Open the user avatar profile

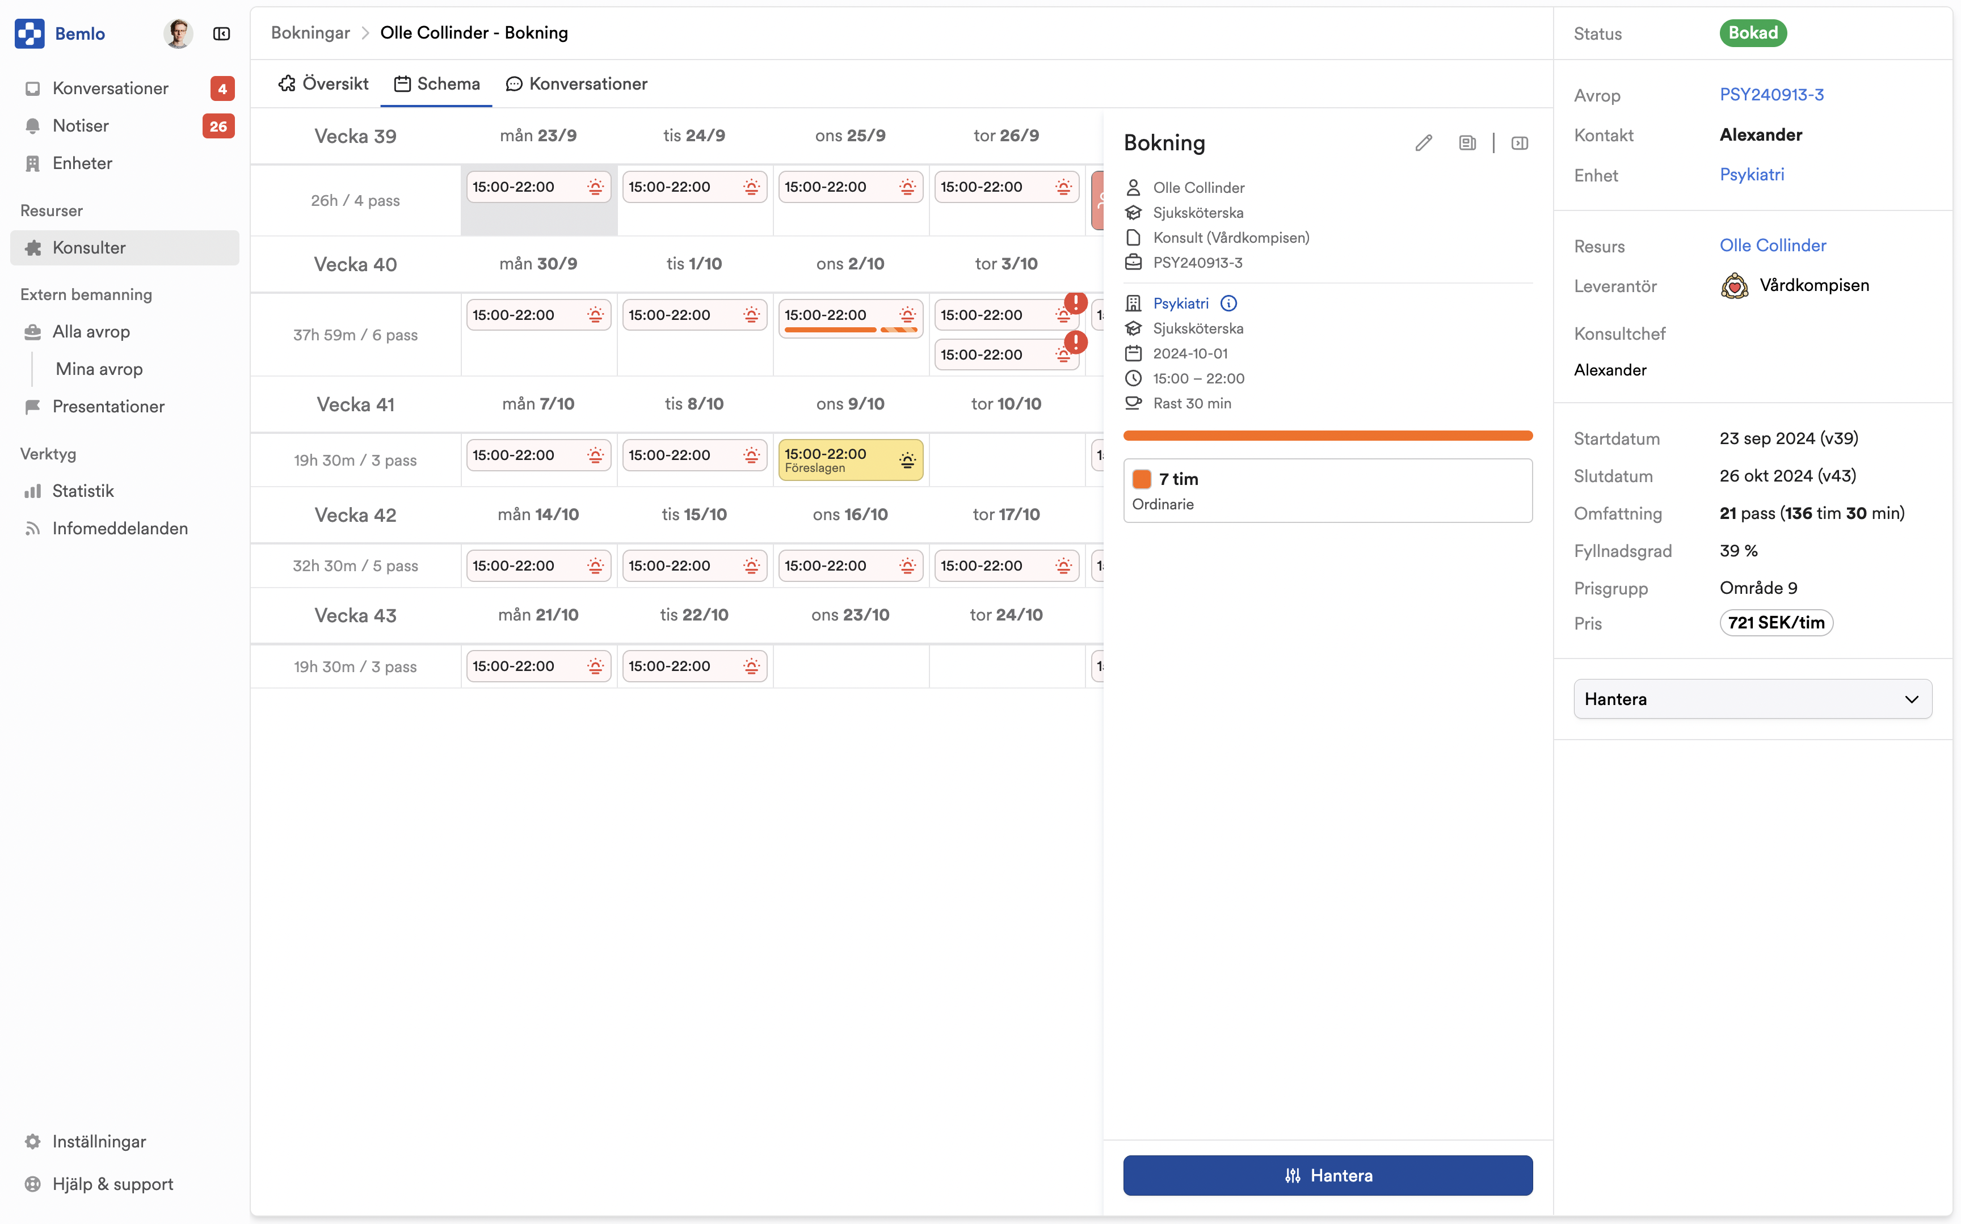177,33
